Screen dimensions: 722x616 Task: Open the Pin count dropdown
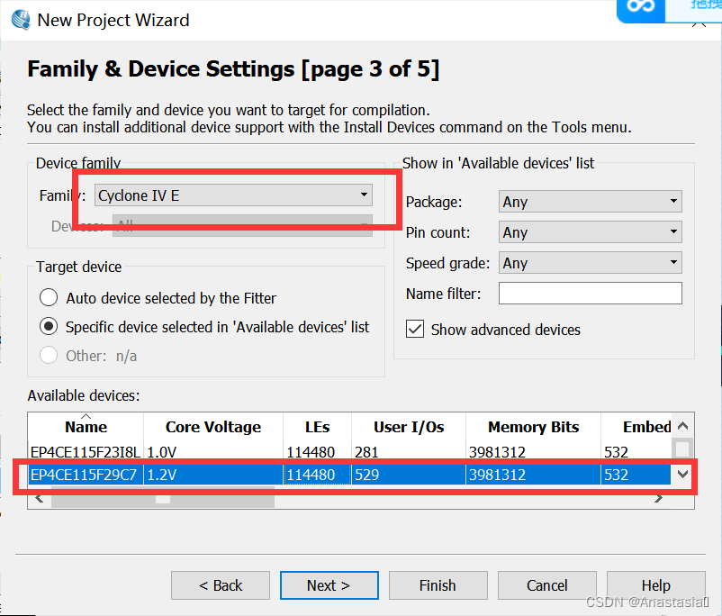(590, 232)
